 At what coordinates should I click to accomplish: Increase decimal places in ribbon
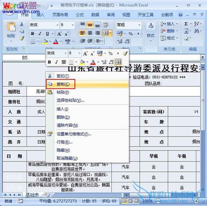(120, 41)
